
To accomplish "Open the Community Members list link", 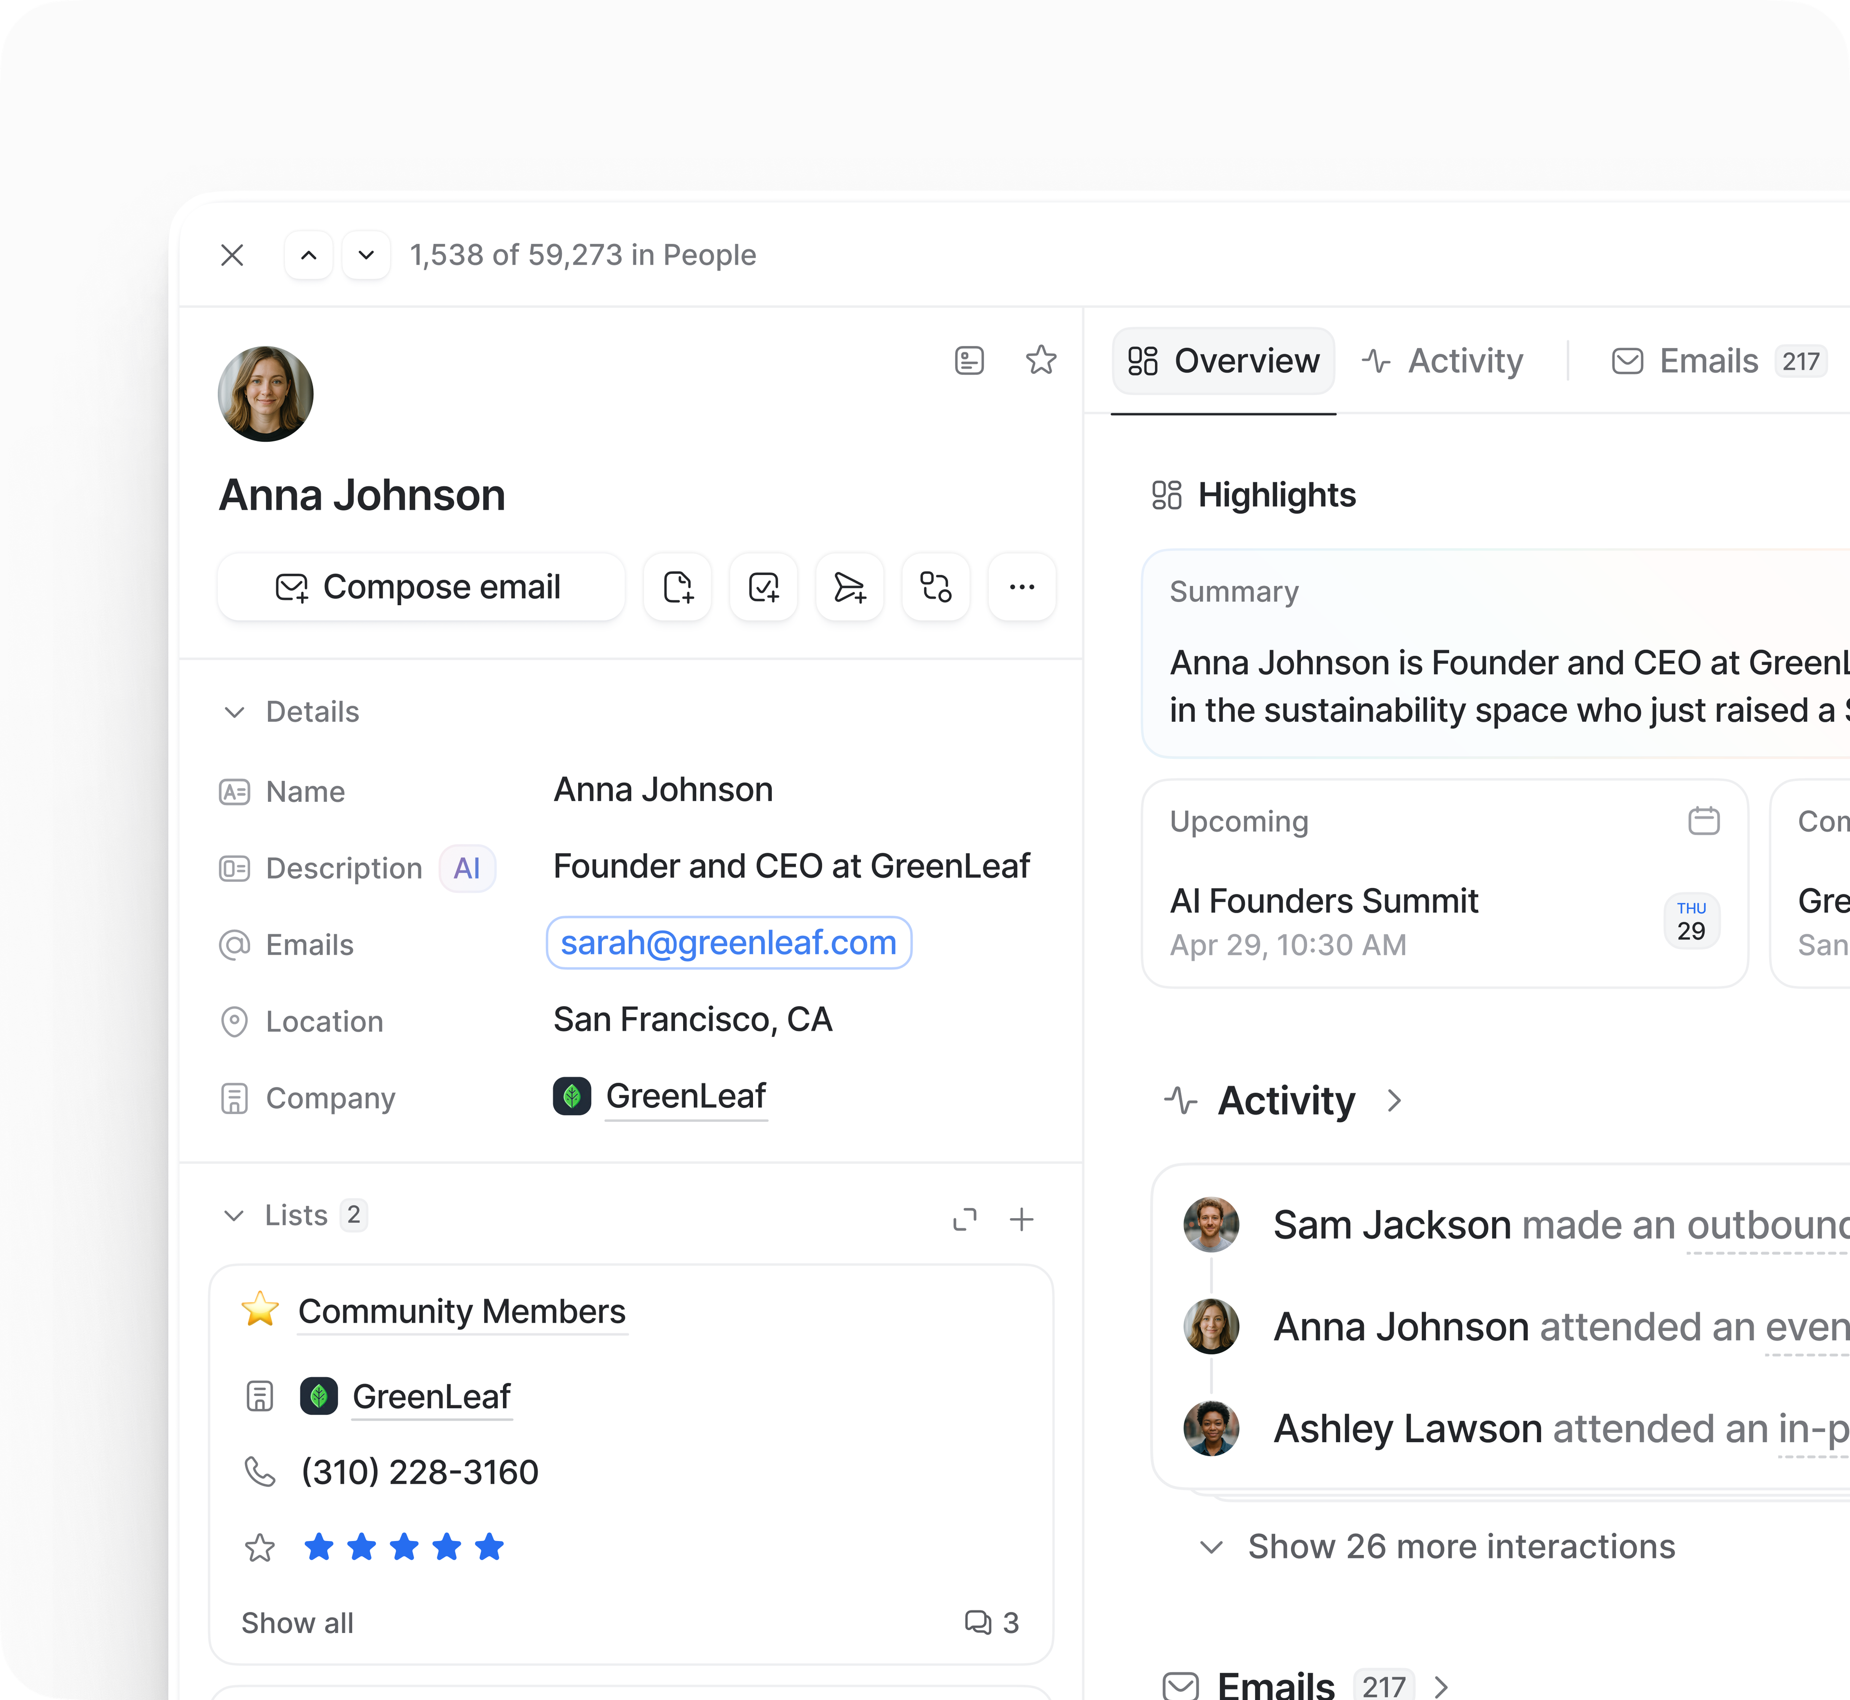I will tap(462, 1311).
